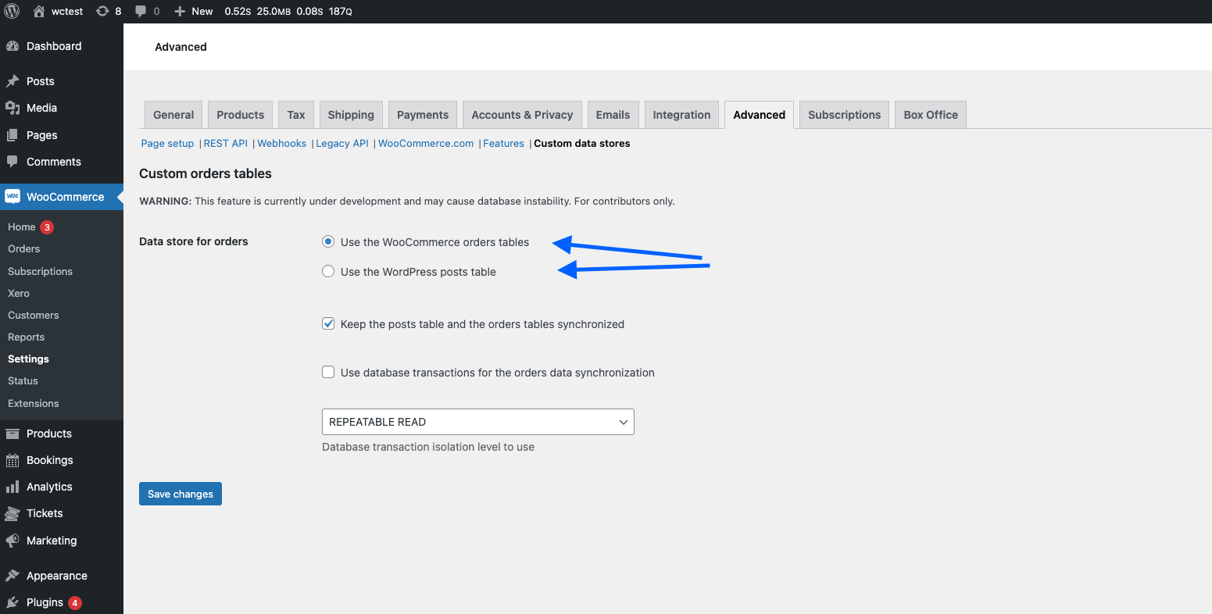Enable database transactions for orders synchronization
The width and height of the screenshot is (1212, 614).
click(x=328, y=372)
